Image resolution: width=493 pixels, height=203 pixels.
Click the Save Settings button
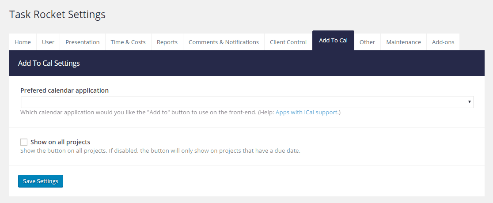click(x=41, y=181)
